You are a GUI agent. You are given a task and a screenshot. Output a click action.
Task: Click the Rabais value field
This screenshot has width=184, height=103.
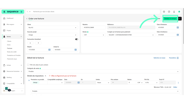point(132,82)
